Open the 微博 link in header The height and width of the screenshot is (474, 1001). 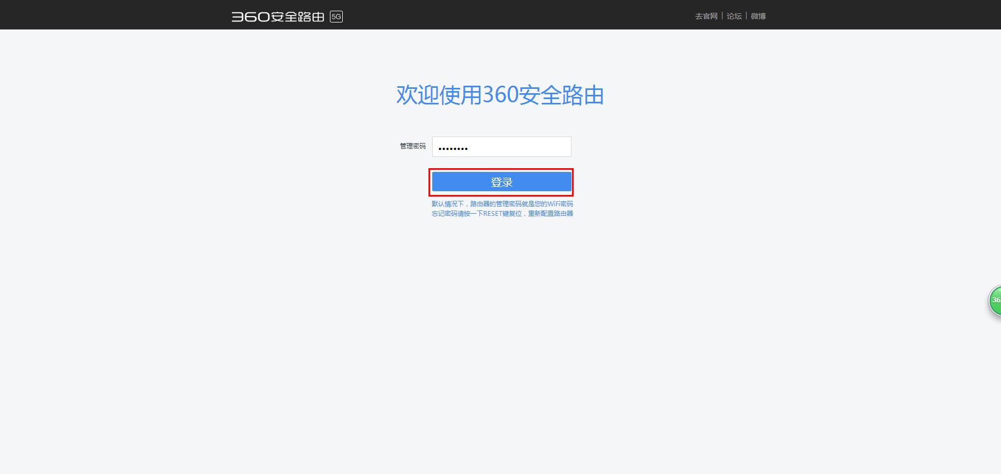(758, 16)
